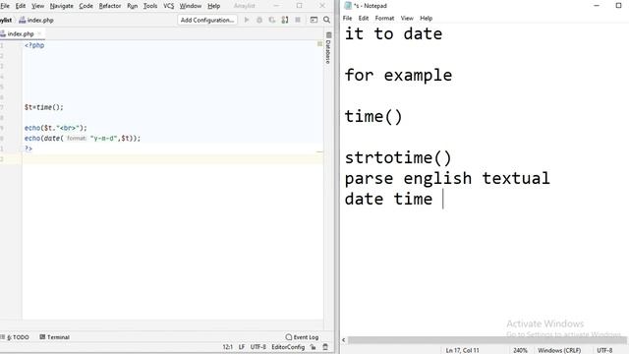Click "it to date" line in Notepad
The image size is (629, 354).
point(393,33)
